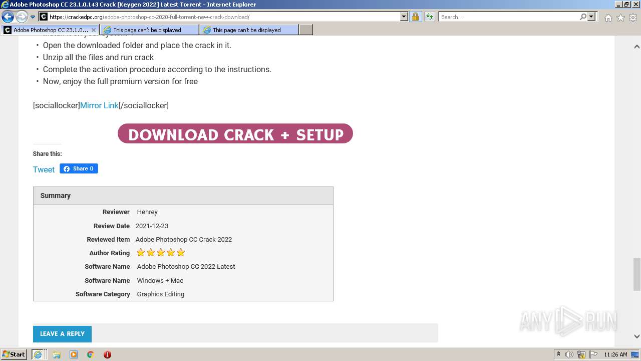Click the magnifier search icon
641x361 pixels.
(583, 17)
